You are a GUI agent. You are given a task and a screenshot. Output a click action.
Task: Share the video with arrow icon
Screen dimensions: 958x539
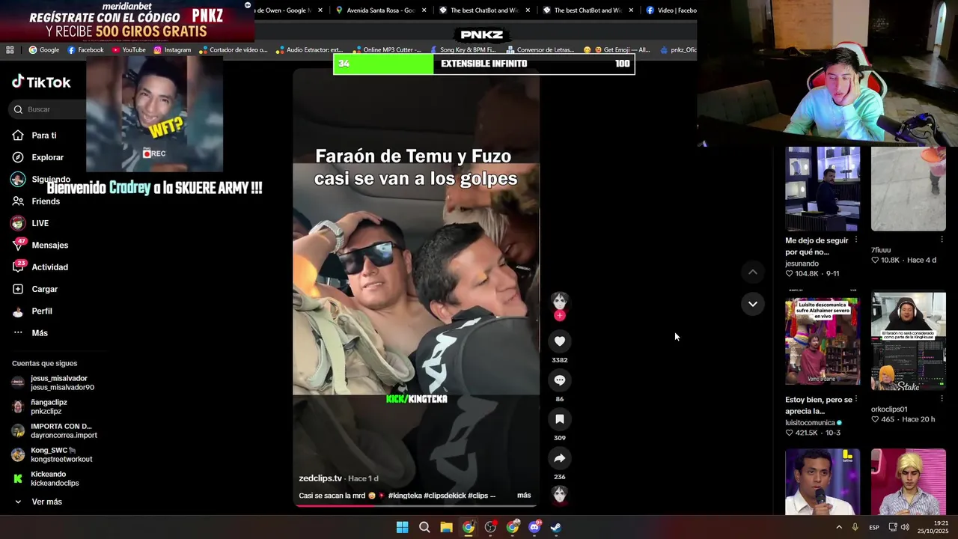tap(559, 458)
